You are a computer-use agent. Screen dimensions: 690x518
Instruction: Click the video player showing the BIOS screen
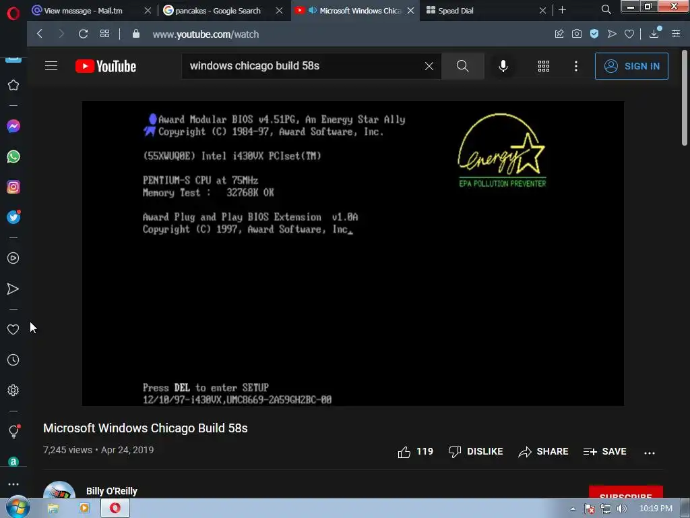[x=353, y=254]
